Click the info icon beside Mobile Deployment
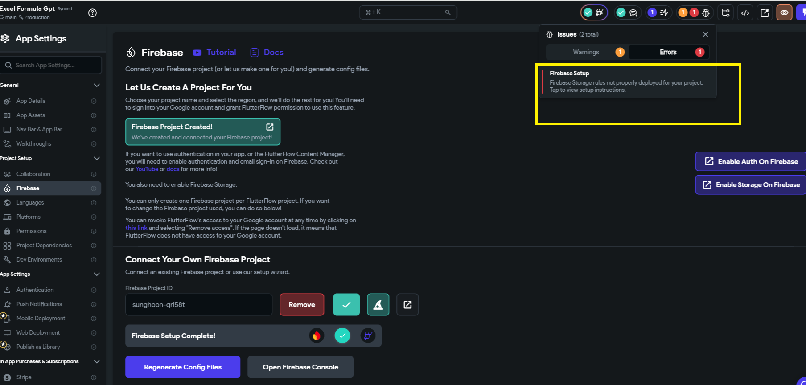 click(x=94, y=319)
